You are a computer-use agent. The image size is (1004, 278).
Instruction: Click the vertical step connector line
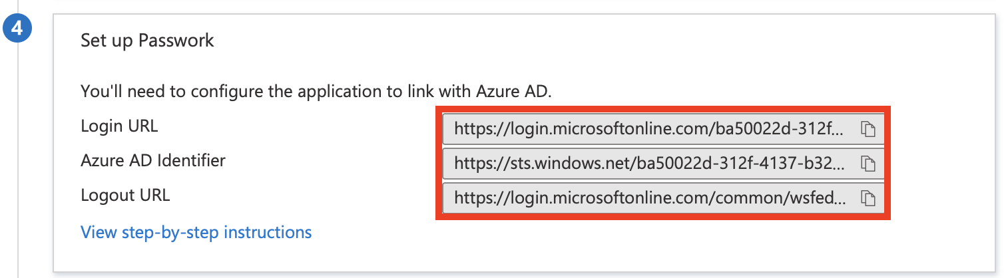click(x=18, y=166)
